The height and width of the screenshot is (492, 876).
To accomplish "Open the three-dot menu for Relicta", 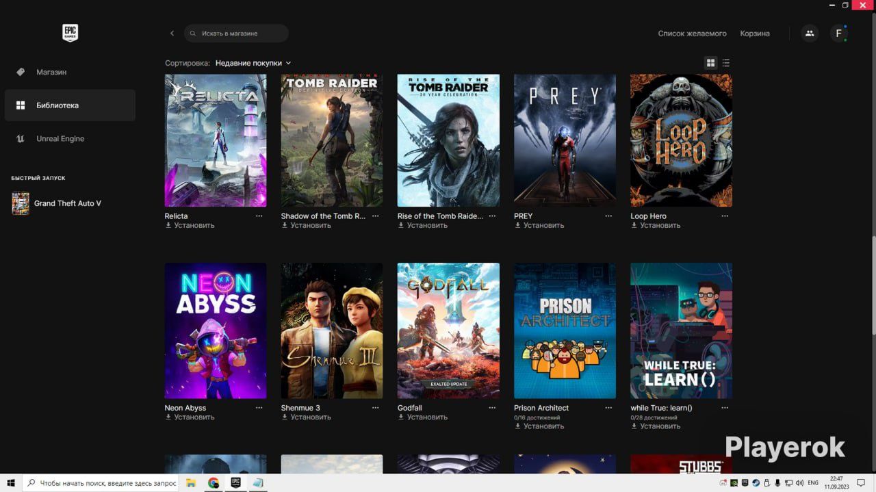I will 259,216.
